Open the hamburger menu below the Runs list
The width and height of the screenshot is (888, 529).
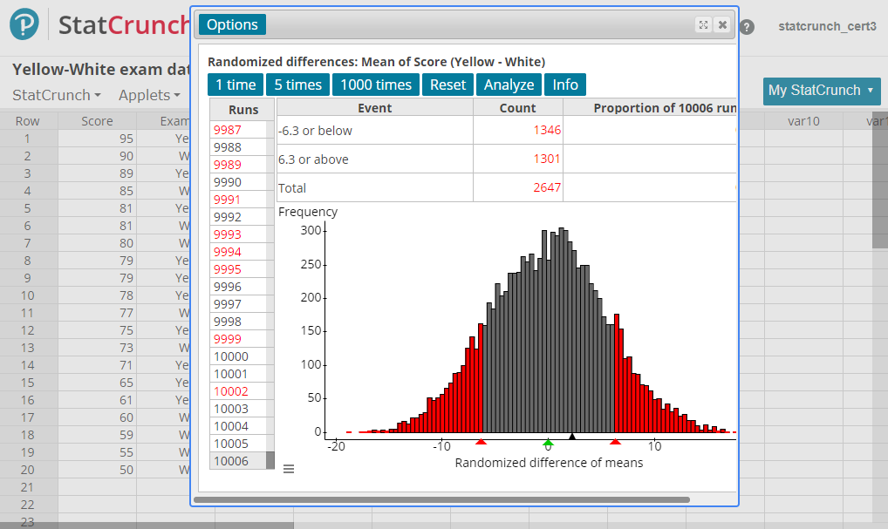(x=289, y=469)
